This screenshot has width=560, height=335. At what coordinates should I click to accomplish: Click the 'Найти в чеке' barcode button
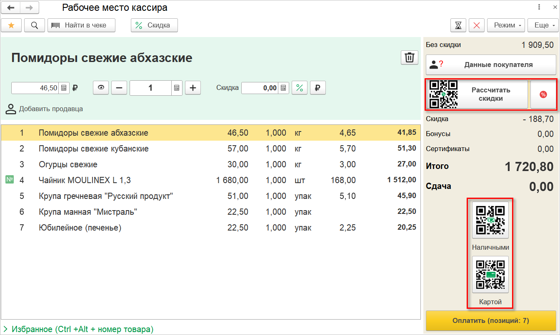(x=81, y=25)
